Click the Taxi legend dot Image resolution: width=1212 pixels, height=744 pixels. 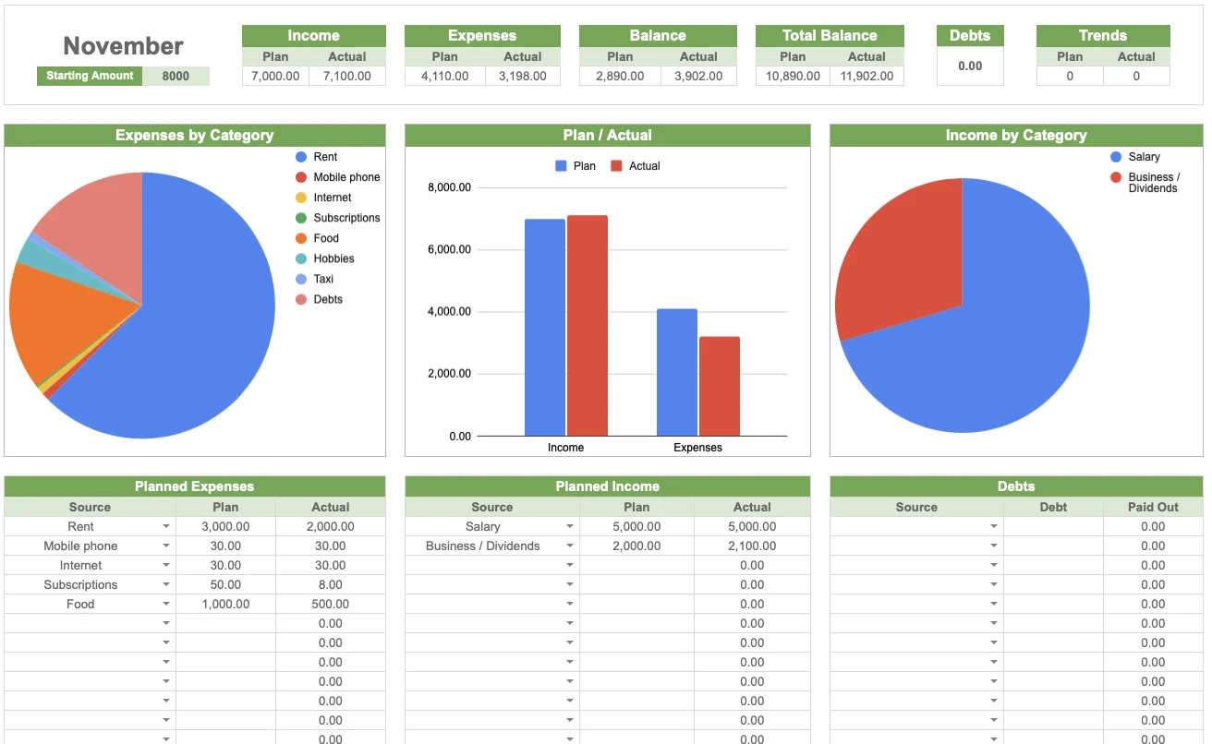pyautogui.click(x=298, y=278)
